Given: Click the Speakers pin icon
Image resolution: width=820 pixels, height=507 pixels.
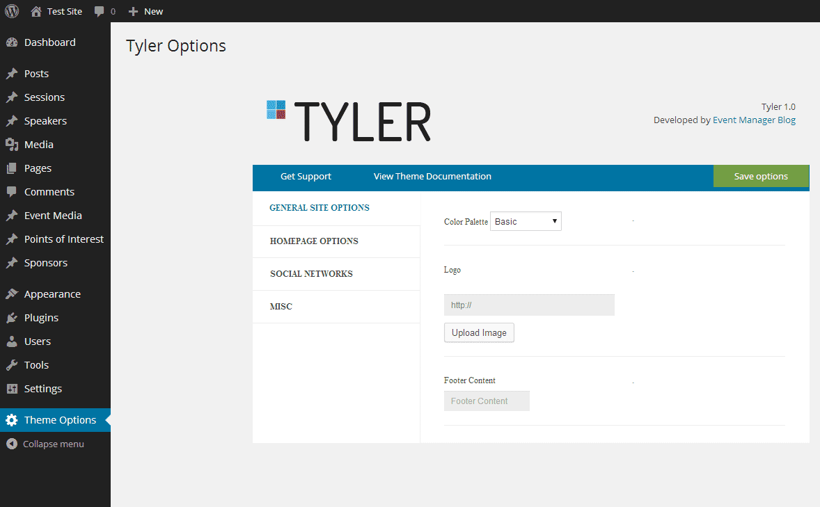Looking at the screenshot, I should [12, 121].
